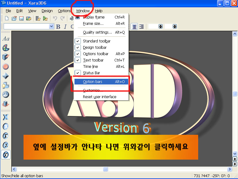Enable the Time line menu entry

click(101, 67)
